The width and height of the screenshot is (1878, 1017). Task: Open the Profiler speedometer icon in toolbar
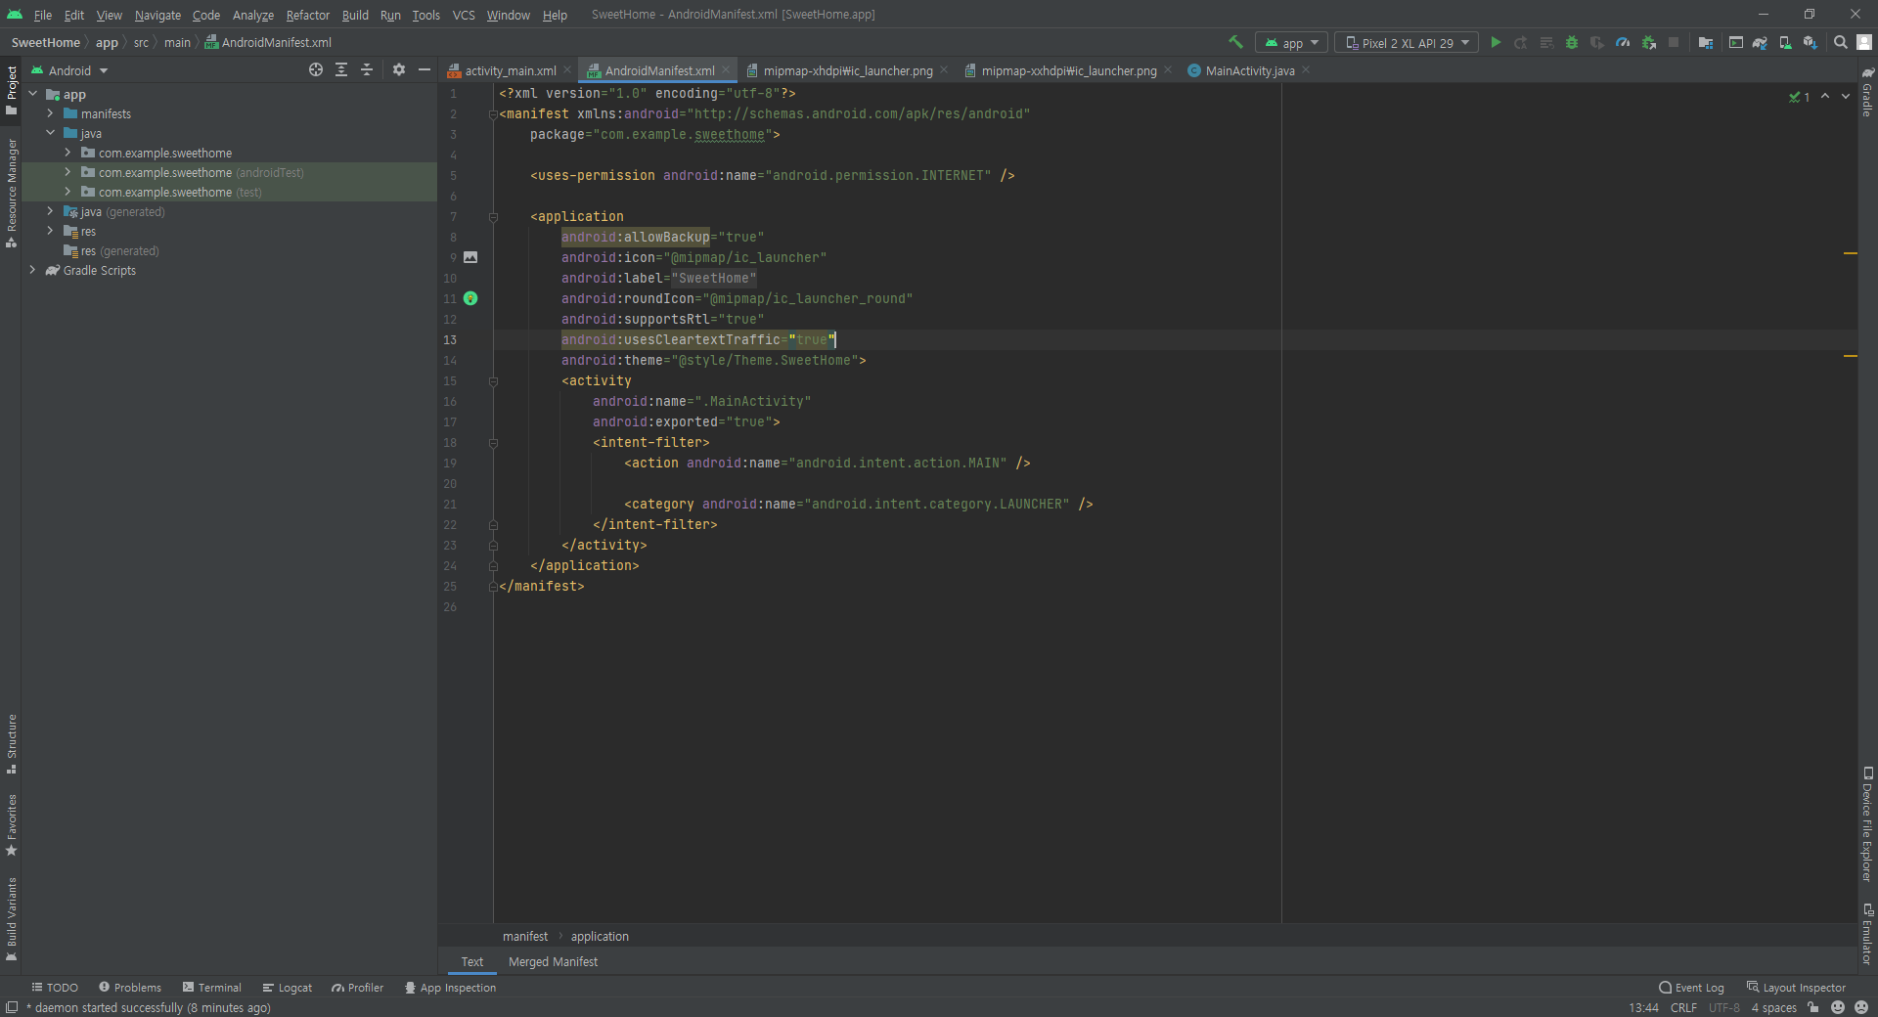click(1623, 43)
